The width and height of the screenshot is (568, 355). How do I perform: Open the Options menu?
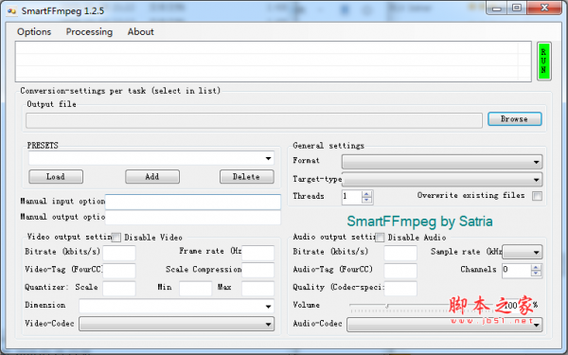34,32
